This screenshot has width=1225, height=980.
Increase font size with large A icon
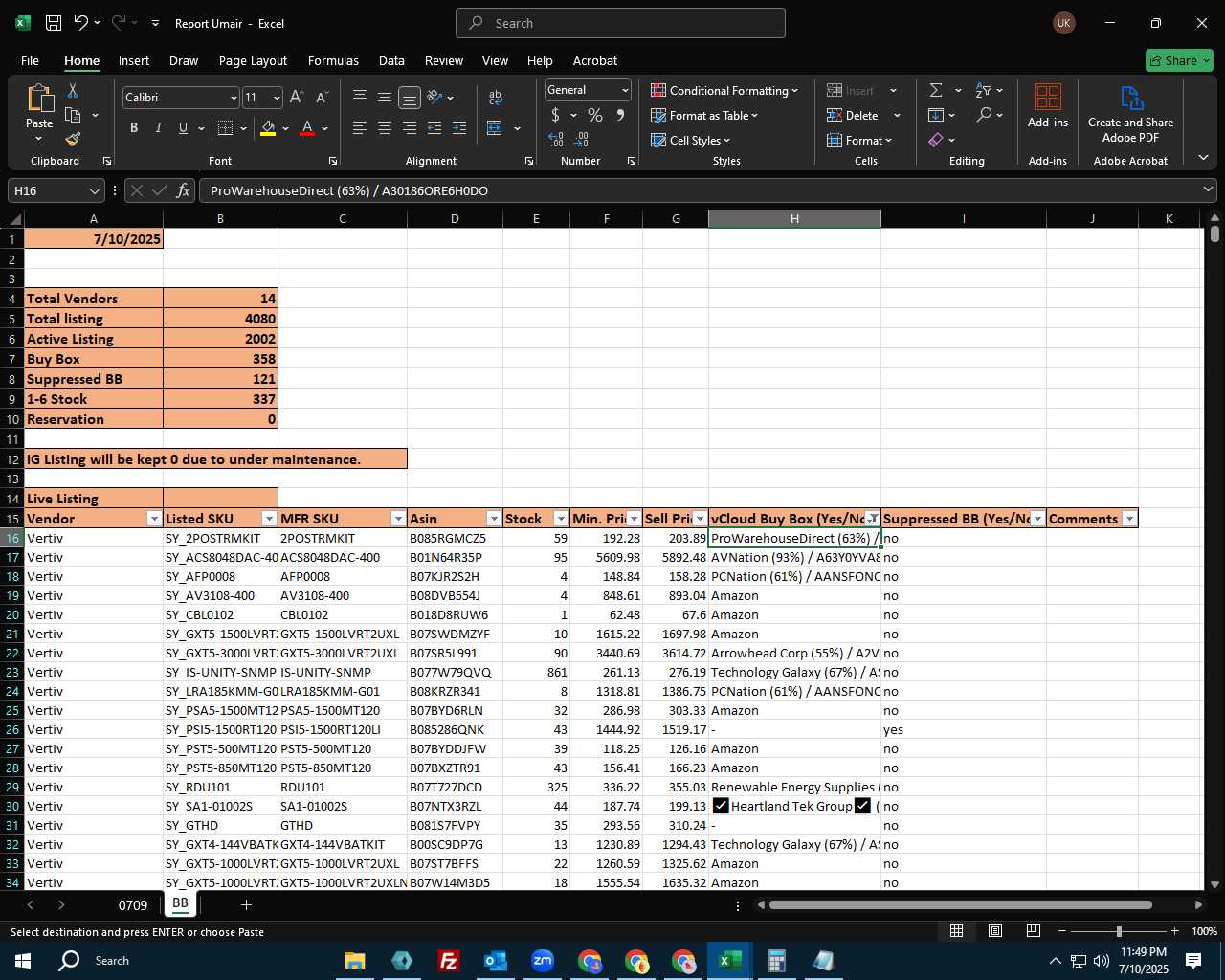pos(297,98)
